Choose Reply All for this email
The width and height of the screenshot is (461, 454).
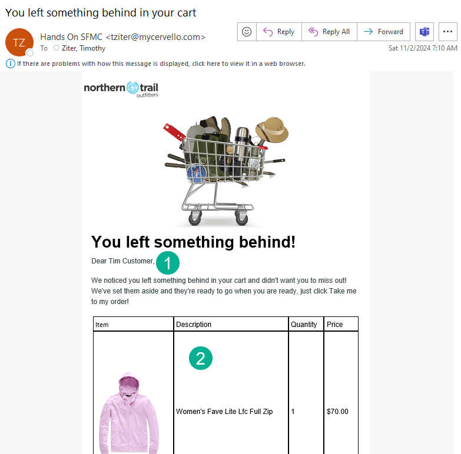pyautogui.click(x=329, y=32)
